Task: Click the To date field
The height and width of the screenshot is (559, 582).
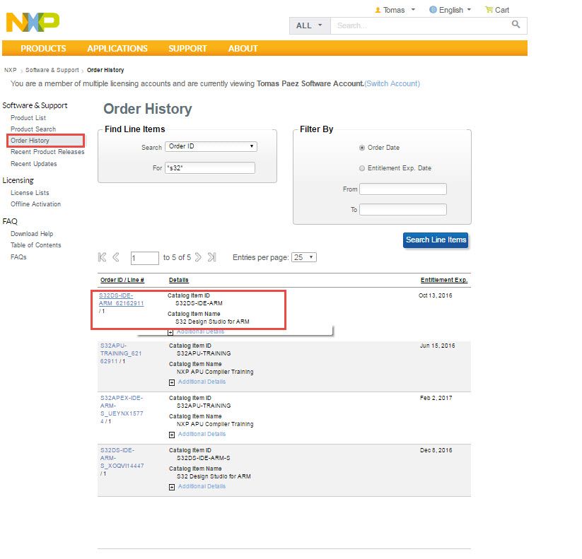Action: coord(402,210)
